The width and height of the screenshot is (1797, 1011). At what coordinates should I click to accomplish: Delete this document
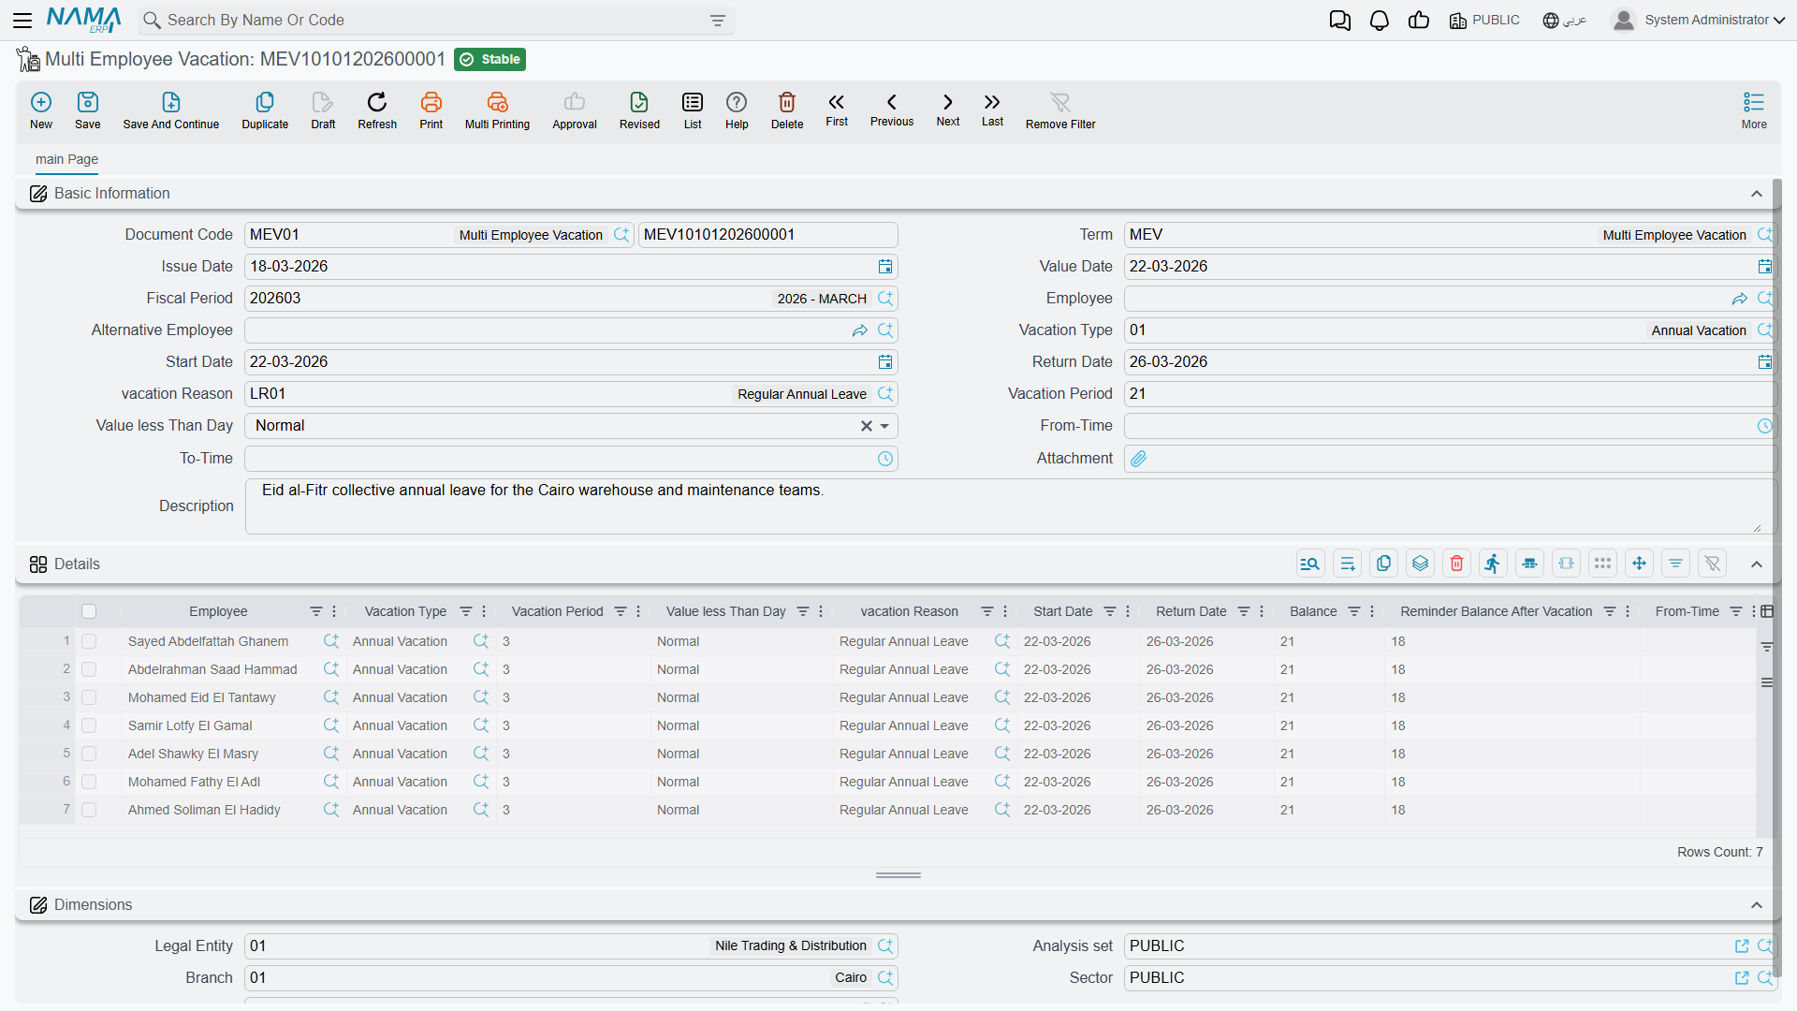pyautogui.click(x=787, y=110)
